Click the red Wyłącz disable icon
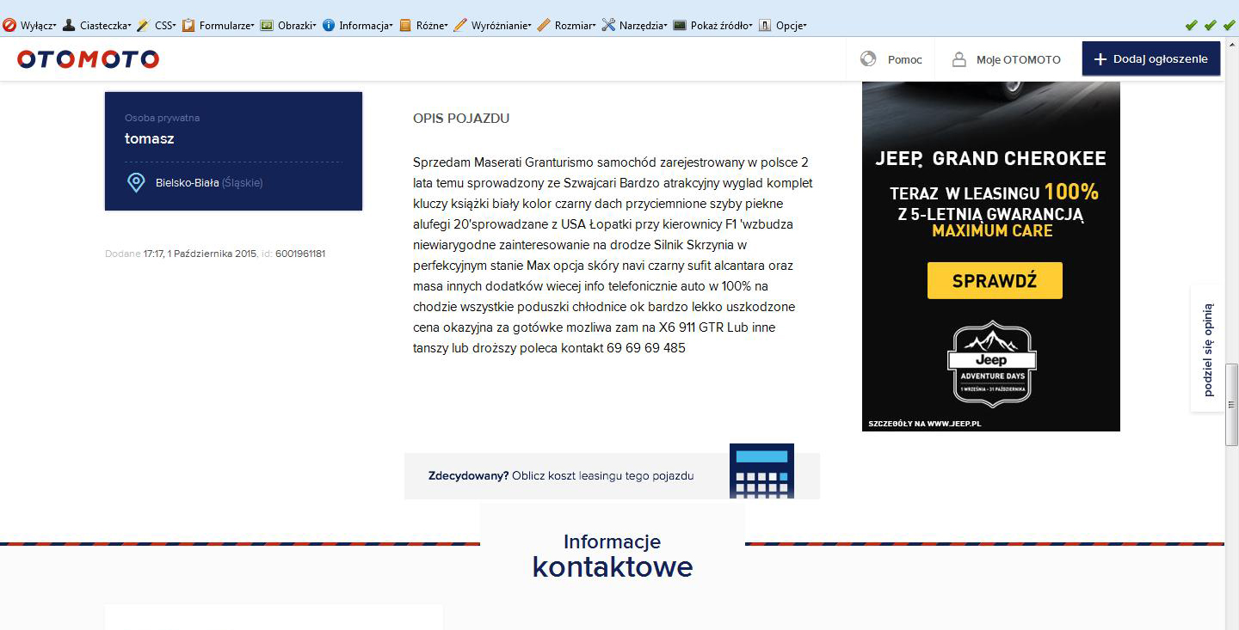The height and width of the screenshot is (630, 1239). coord(9,25)
